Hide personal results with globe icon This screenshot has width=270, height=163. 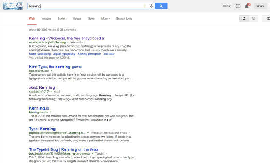[253, 18]
